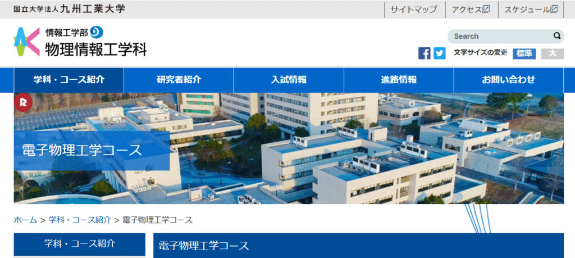Go to 九州工業大学 top page
This screenshot has width=575, height=258.
(69, 9)
